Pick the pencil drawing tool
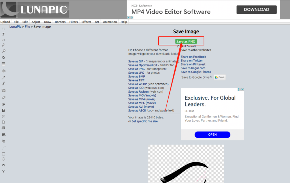 (3, 45)
